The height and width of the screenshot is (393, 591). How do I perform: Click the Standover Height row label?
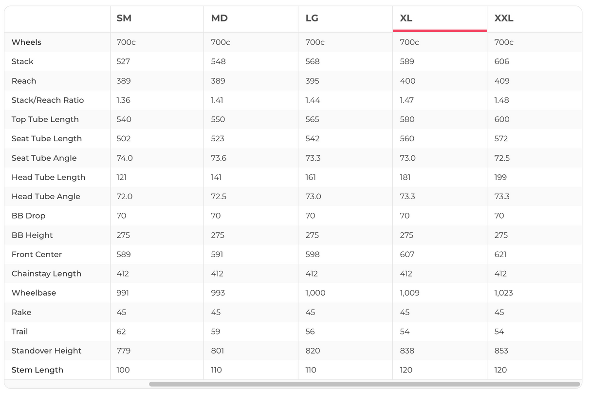47,351
